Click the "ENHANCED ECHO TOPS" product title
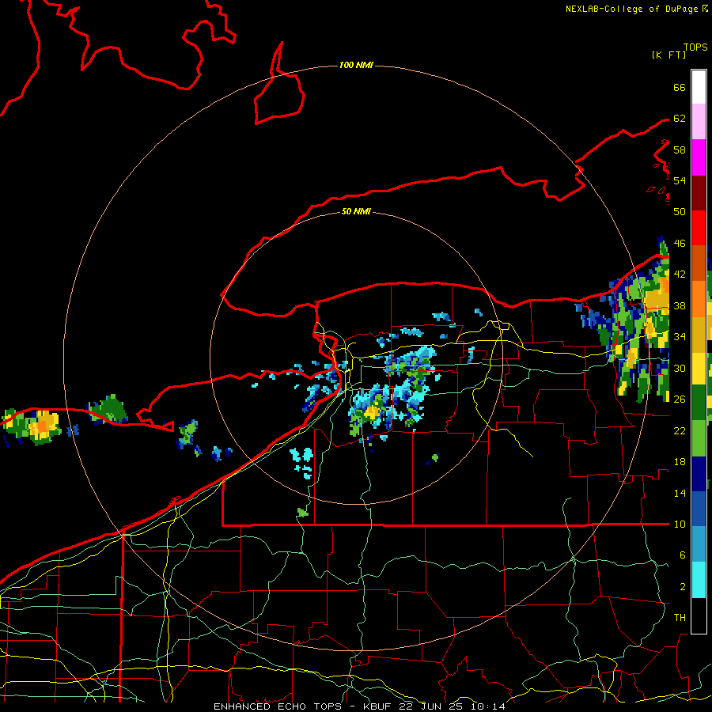Screen dimensions: 712x712 278,706
